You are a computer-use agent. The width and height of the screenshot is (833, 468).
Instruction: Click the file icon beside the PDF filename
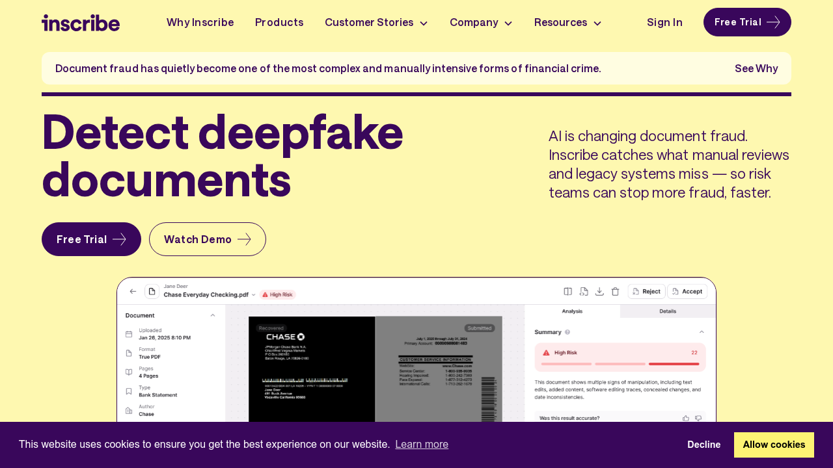tap(151, 291)
